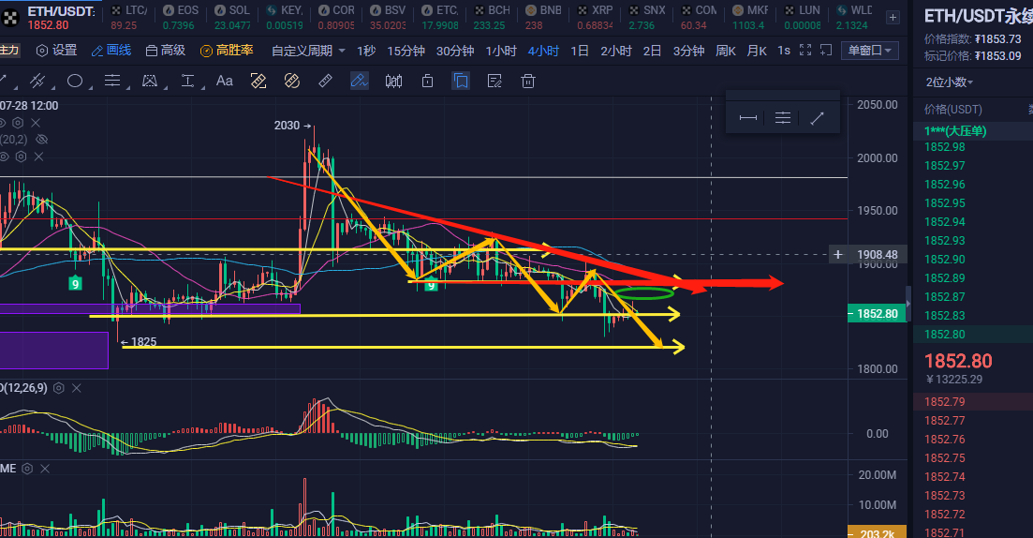This screenshot has width=1033, height=538.
Task: Open the SOL ticker in top bar
Action: pos(232,17)
